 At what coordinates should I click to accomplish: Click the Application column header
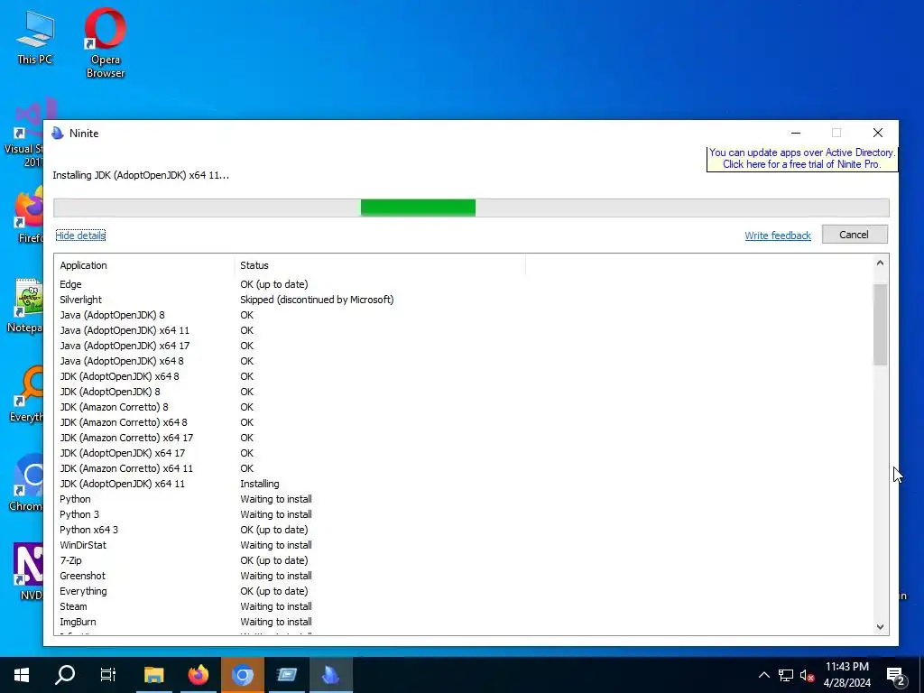pos(144,265)
